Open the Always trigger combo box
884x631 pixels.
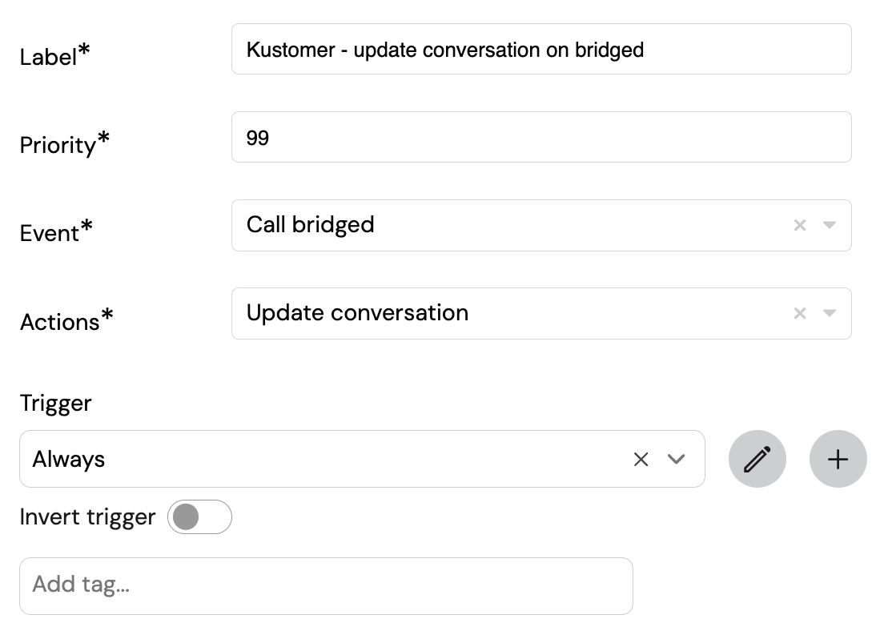click(362, 459)
